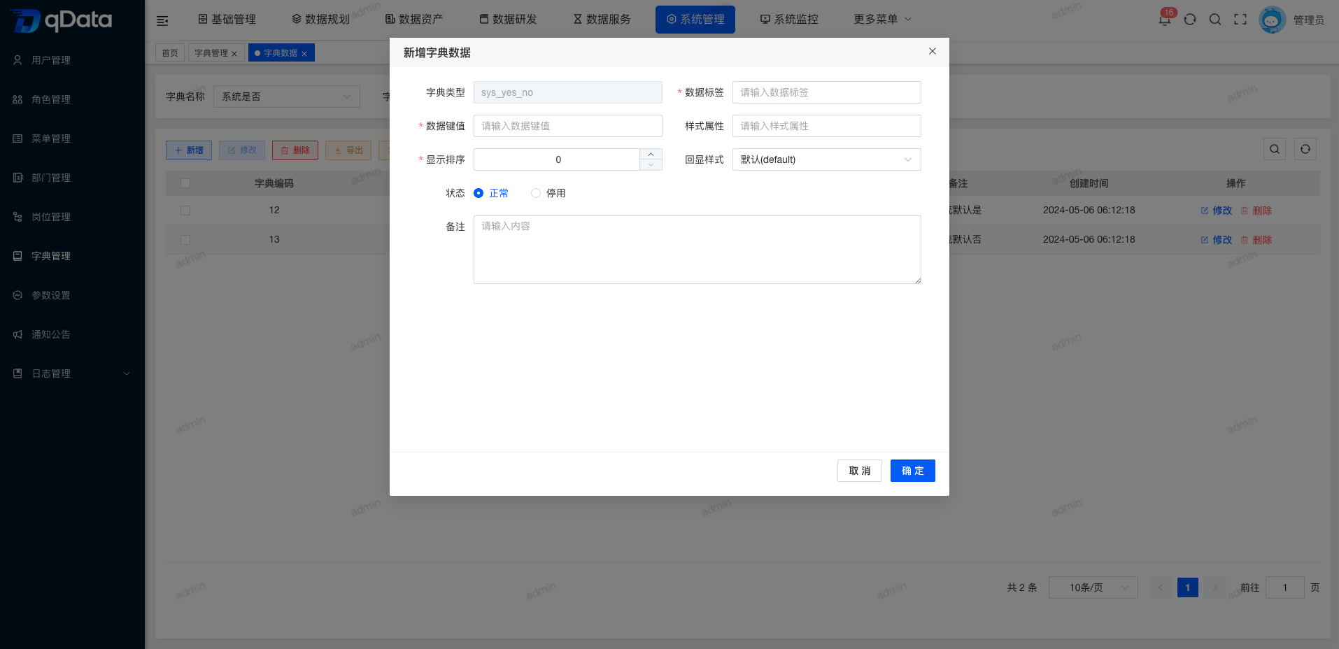1339x649 pixels.
Task: Close the 字典数据 tab via its X
Action: tap(304, 54)
